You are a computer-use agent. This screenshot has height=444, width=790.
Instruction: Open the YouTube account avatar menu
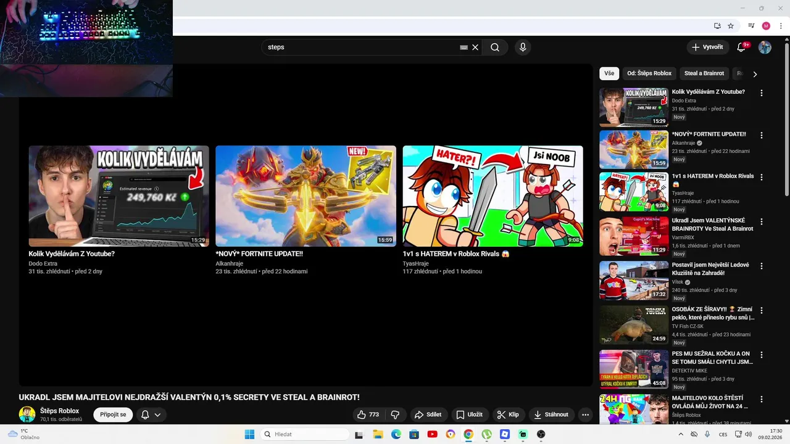click(x=765, y=47)
